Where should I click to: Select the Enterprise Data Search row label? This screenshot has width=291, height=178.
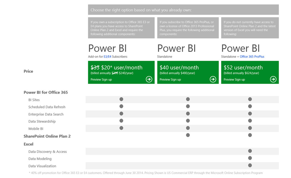[x=46, y=114]
